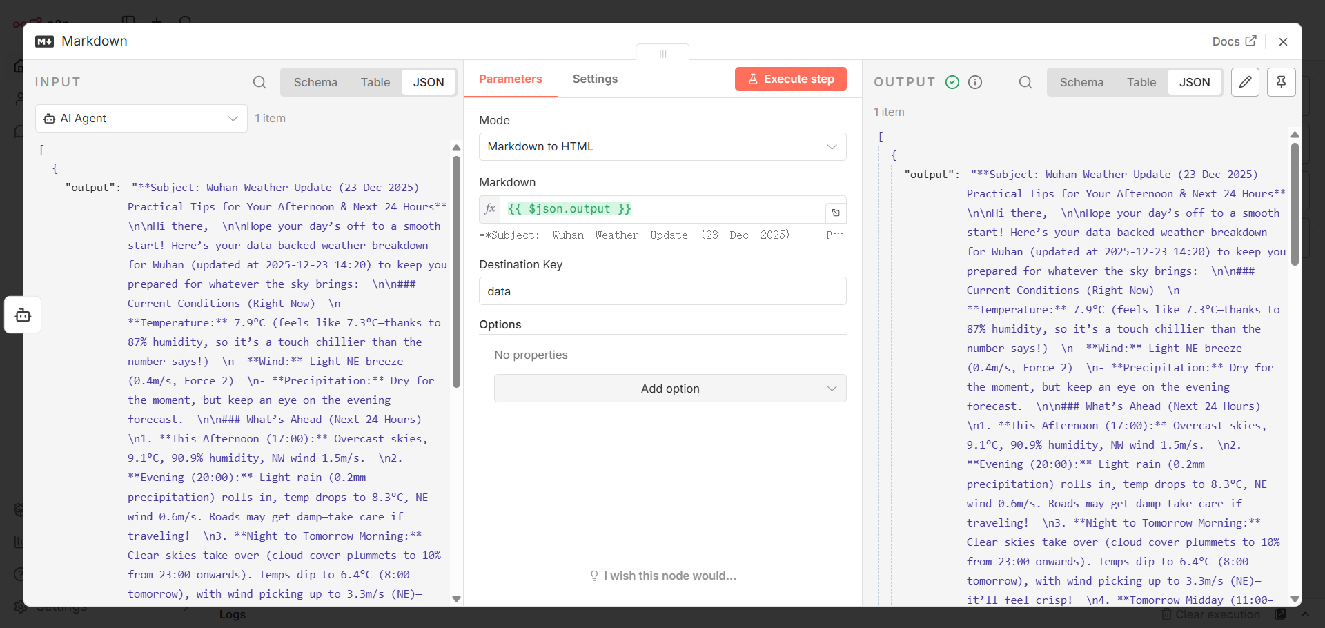Expand the Add option dropdown
1325x628 pixels.
670,389
